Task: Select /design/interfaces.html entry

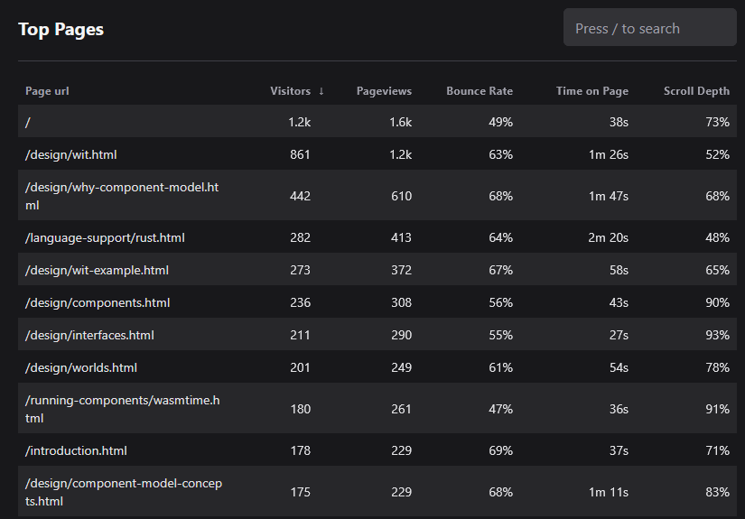Action: pos(89,335)
